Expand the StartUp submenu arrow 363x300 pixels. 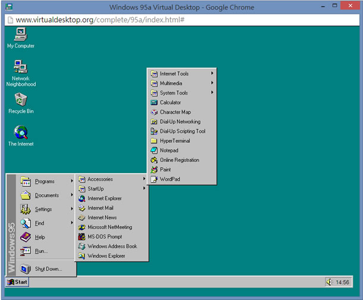144,189
